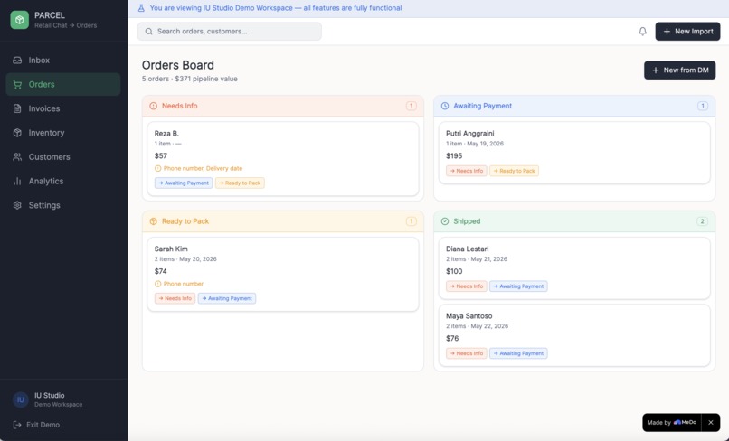This screenshot has height=441, width=729.
Task: Click the Awaiting Payment clock icon
Action: 445,106
